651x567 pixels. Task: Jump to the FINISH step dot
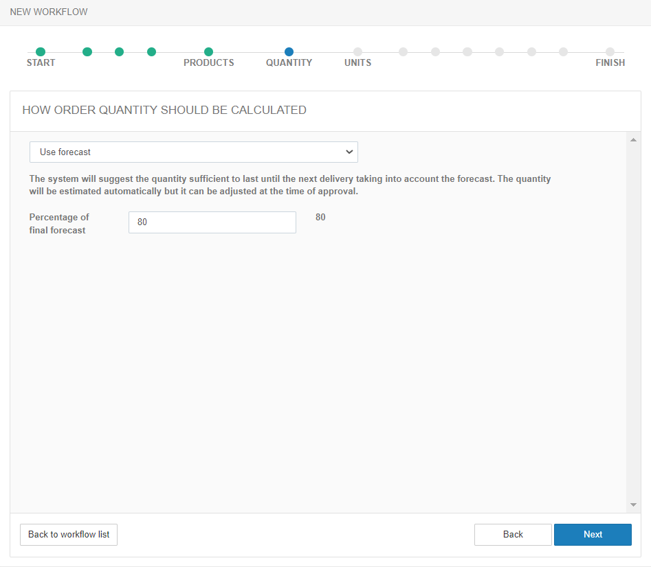[x=610, y=52]
